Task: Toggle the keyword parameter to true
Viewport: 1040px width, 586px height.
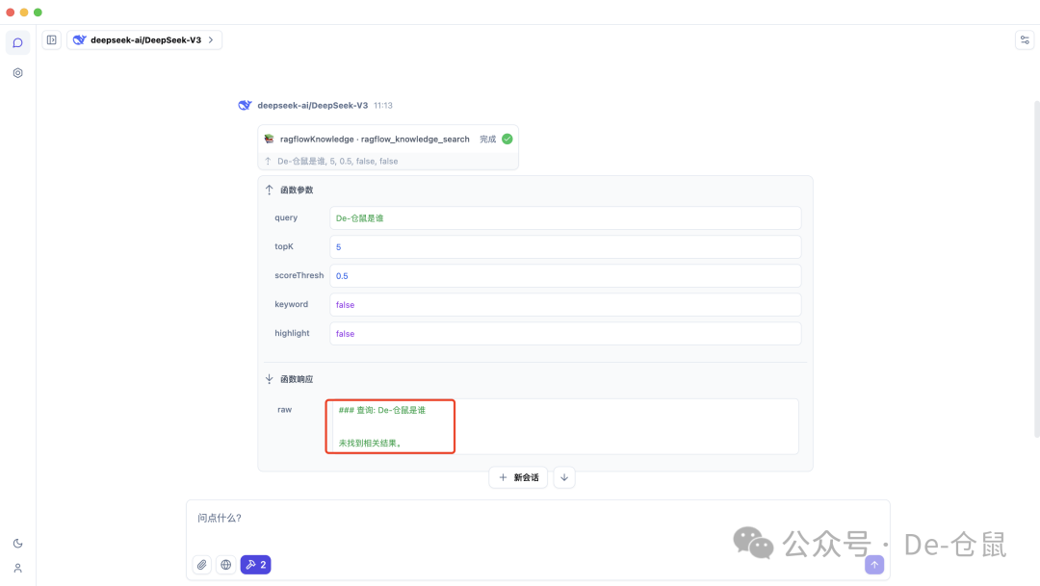Action: point(565,304)
